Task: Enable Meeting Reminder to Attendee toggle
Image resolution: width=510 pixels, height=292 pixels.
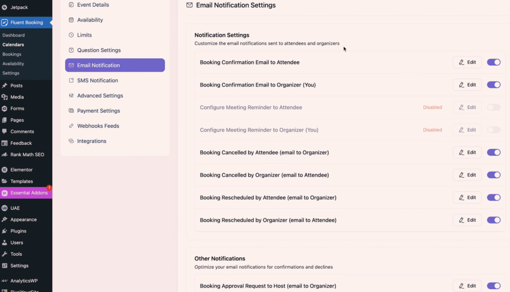Action: pos(494,107)
